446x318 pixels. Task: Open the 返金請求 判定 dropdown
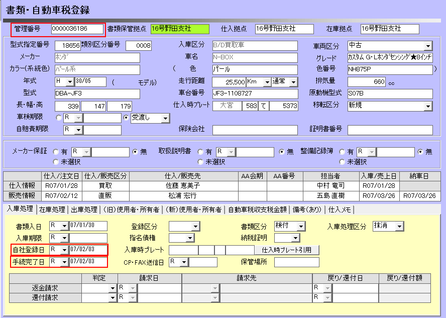click(113, 288)
